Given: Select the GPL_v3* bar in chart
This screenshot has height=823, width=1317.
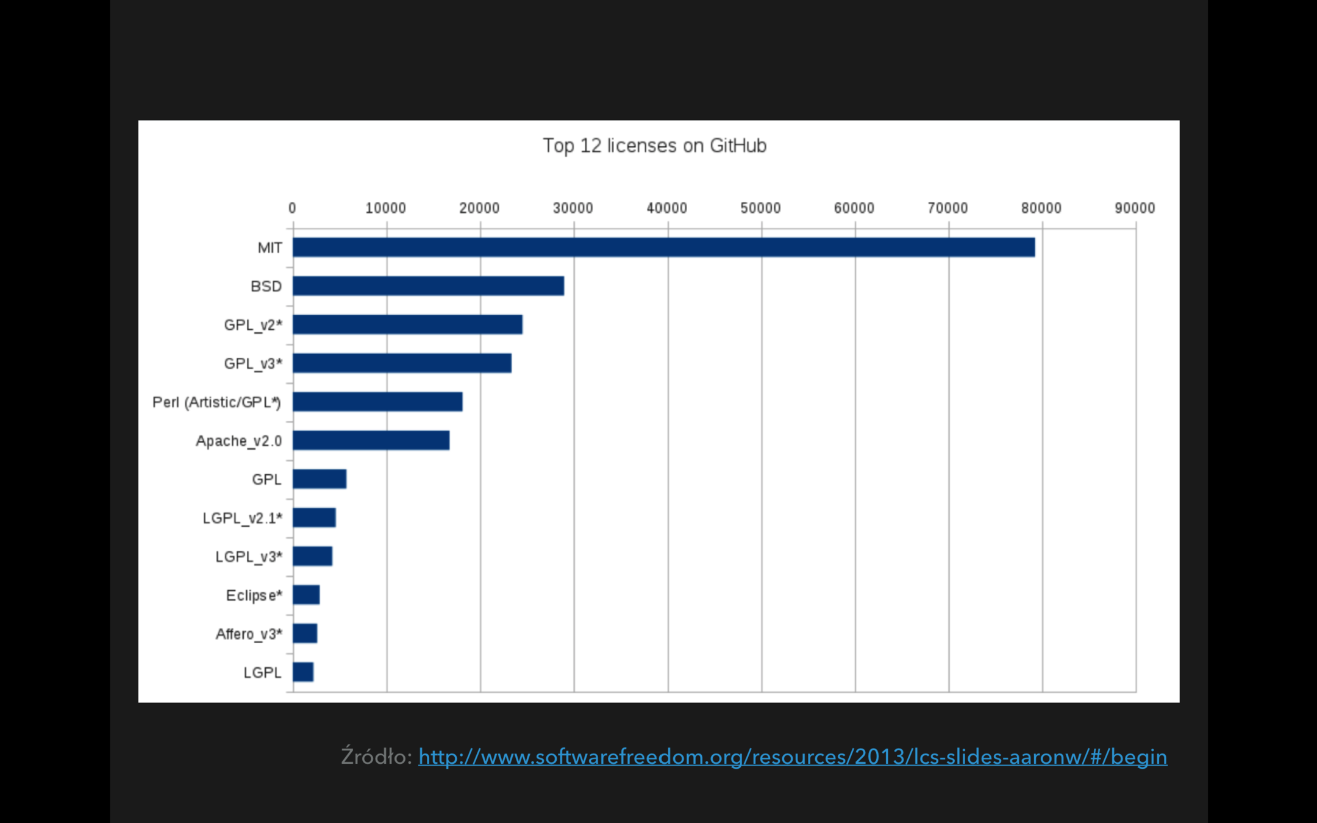Looking at the screenshot, I should [402, 363].
